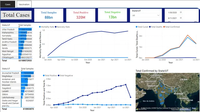Select the Delhi row
This screenshot has width=200, height=112.
click(17, 45)
